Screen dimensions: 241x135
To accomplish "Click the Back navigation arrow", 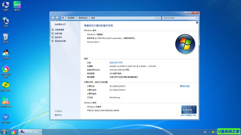I will pyautogui.click(x=53, y=18).
